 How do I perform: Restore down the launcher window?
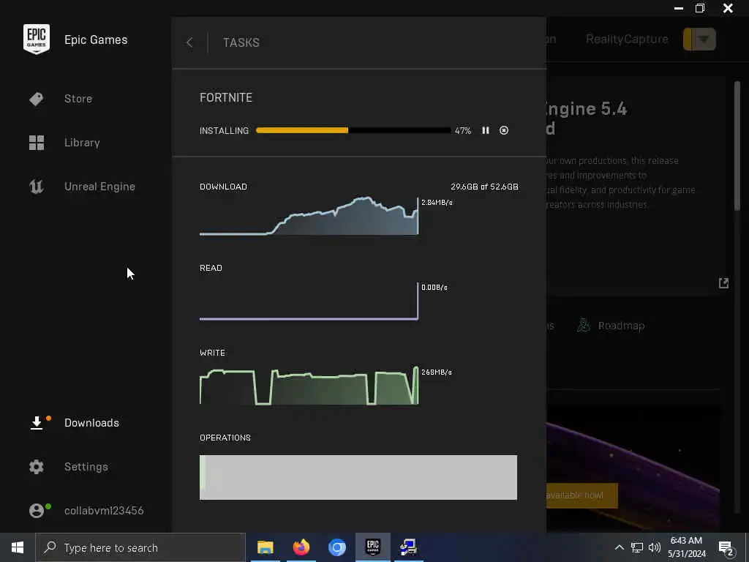click(700, 8)
